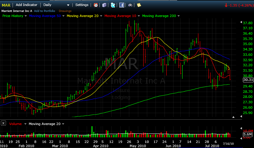The height and width of the screenshot is (148, 254).
Task: Click the -1.35 (-4.26%) change value
Action: pos(241,5)
